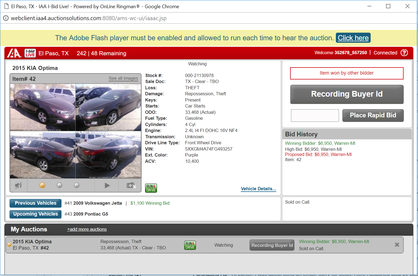Open the See all images link

pyautogui.click(x=123, y=78)
